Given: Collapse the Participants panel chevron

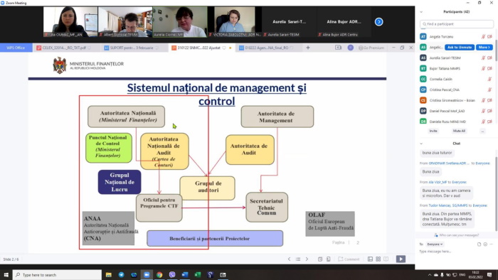Looking at the screenshot, I should tap(421, 12).
